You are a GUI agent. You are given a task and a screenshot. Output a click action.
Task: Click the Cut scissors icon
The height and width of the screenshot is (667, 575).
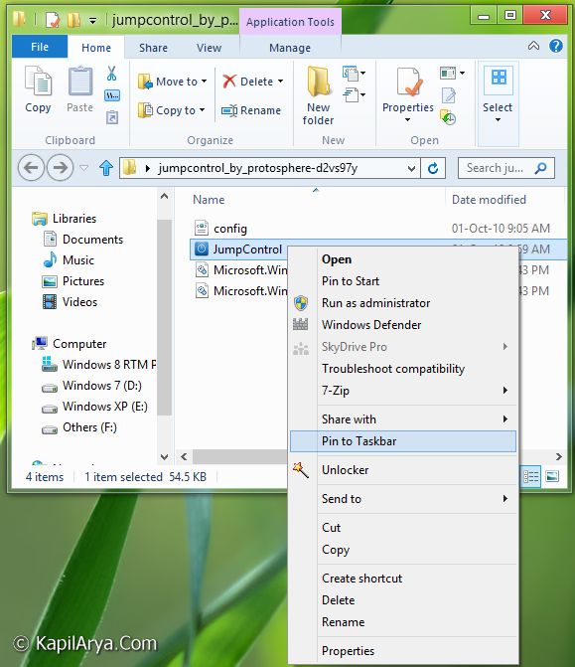click(112, 74)
